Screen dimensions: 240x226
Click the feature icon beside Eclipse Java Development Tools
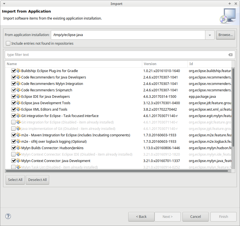(18, 103)
